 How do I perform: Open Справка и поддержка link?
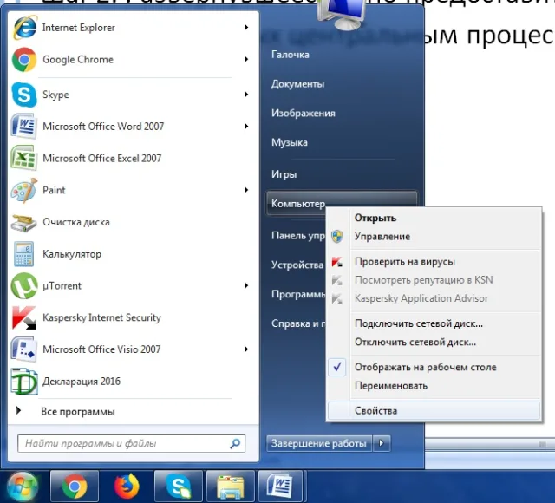coord(298,323)
